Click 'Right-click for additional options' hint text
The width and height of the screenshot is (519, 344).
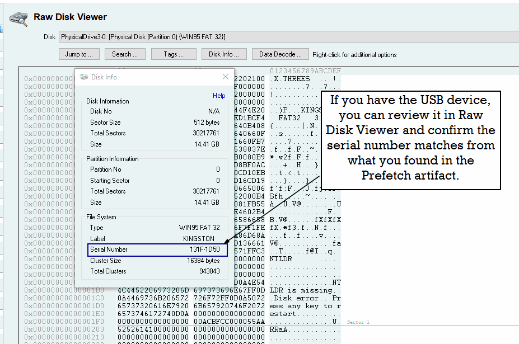354,55
